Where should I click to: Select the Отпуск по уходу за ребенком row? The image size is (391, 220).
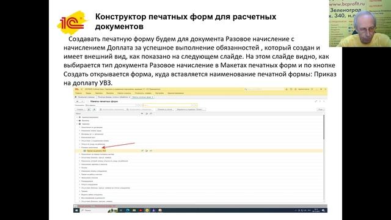pyautogui.click(x=199, y=144)
